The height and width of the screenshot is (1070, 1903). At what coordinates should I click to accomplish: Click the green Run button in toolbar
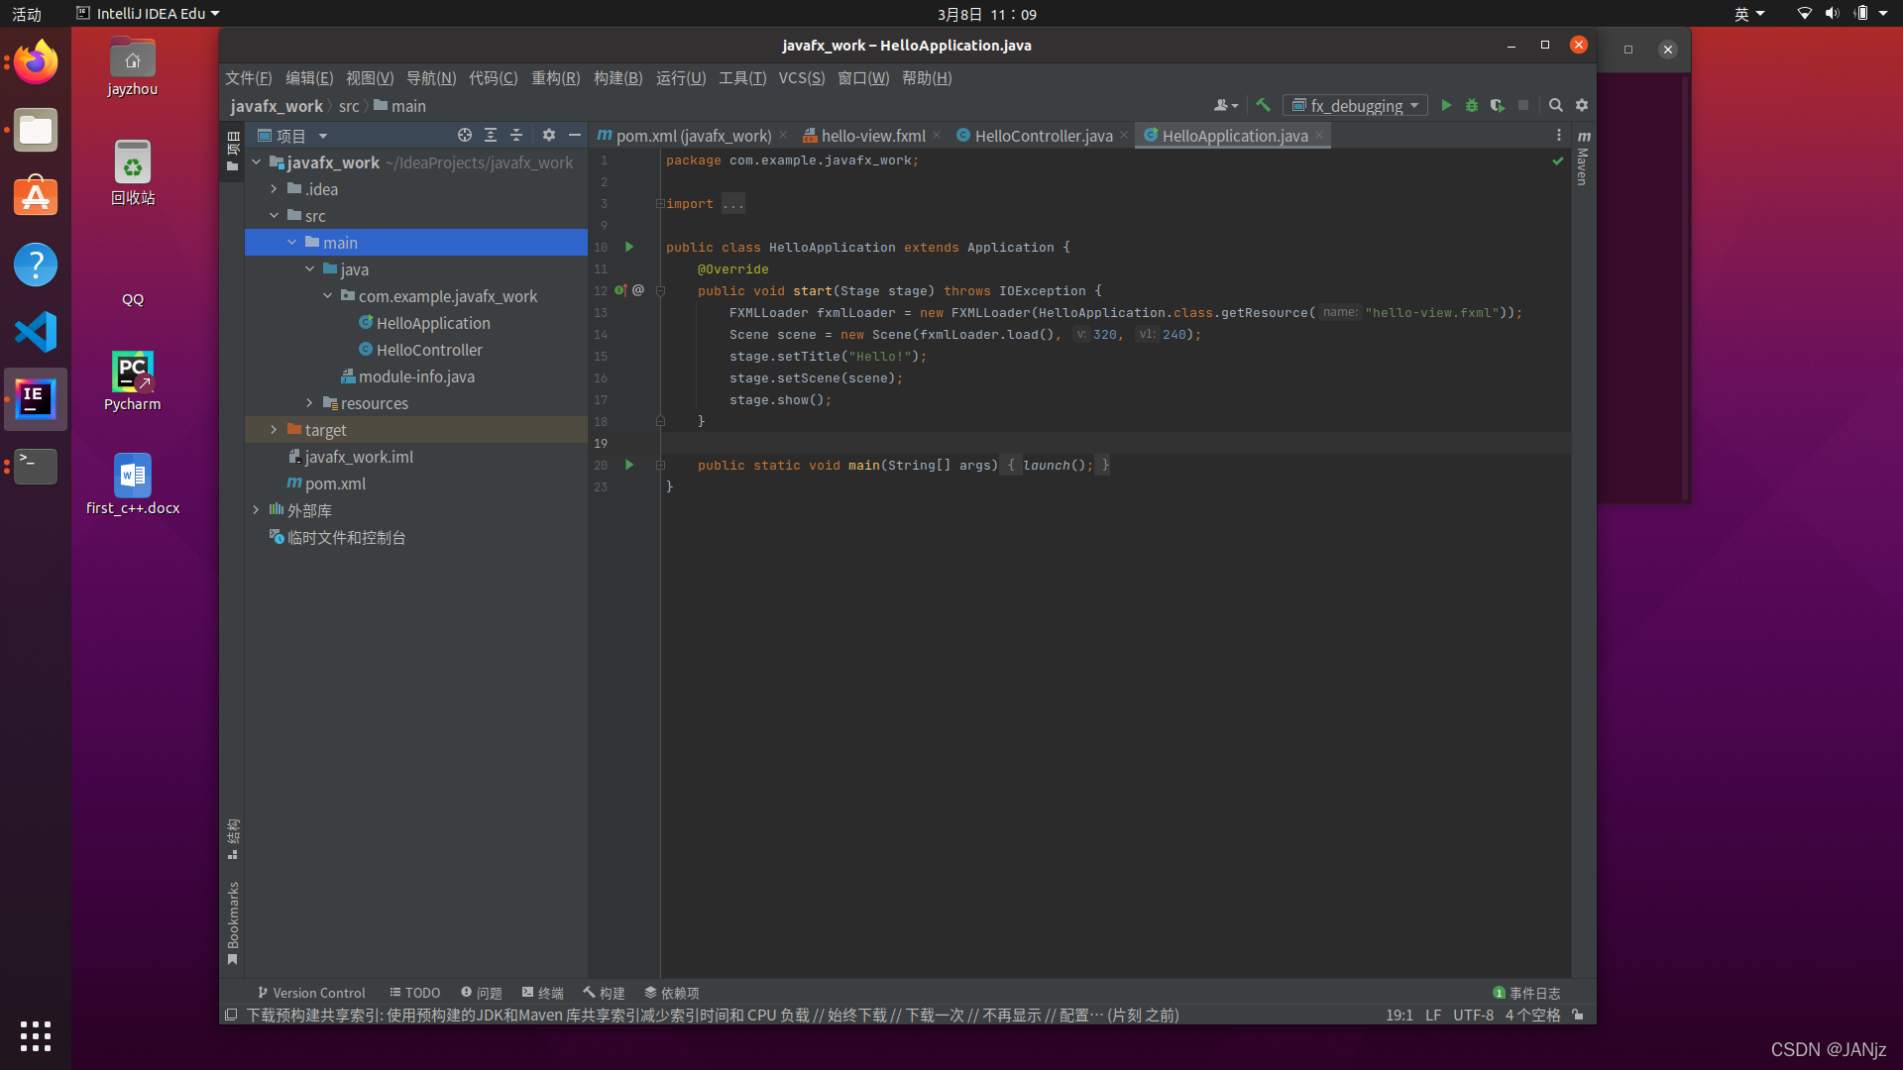(1446, 105)
